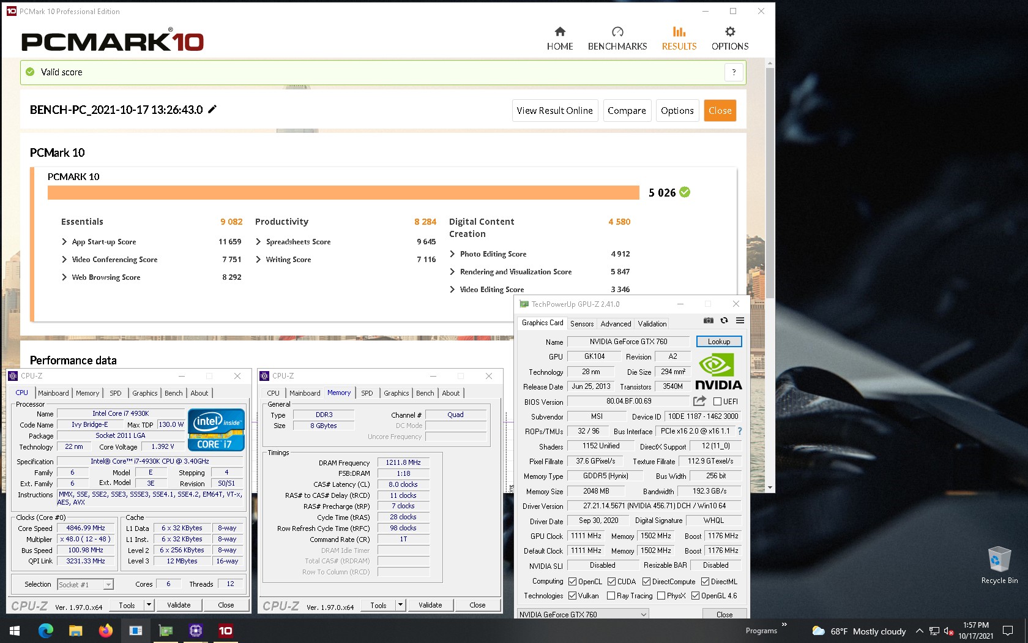This screenshot has width=1028, height=643.
Task: Click the pencil icon to rename result
Action: pyautogui.click(x=212, y=109)
